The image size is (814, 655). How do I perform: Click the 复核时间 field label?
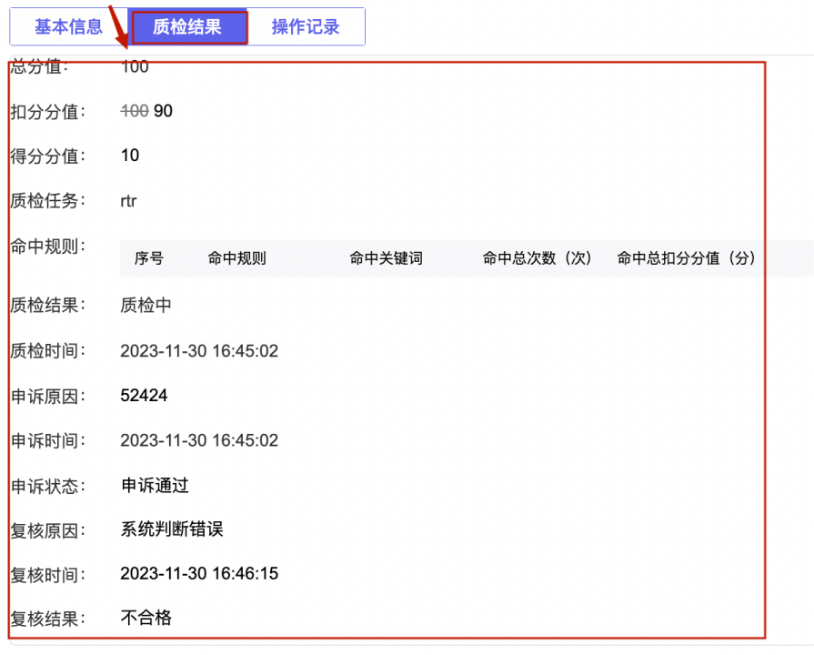click(x=48, y=575)
